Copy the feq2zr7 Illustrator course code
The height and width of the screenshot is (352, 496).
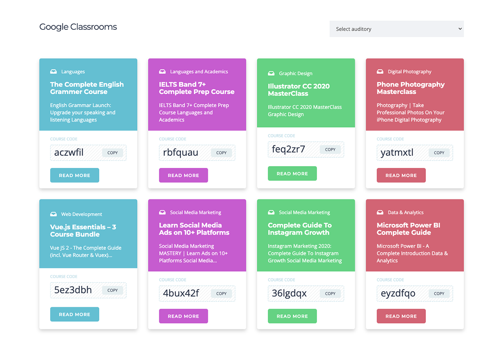click(330, 150)
